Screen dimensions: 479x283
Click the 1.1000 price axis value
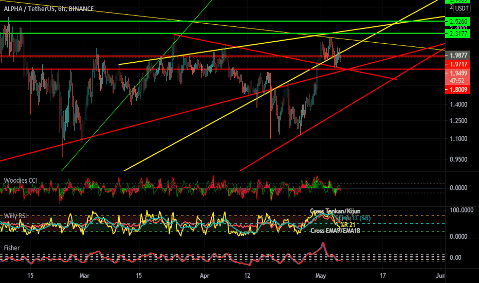[458, 138]
